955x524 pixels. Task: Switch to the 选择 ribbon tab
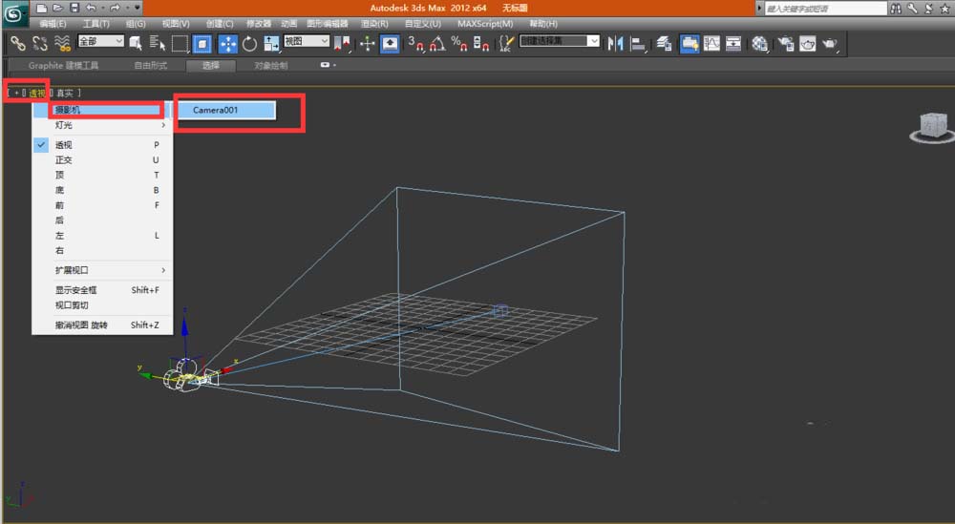point(211,65)
